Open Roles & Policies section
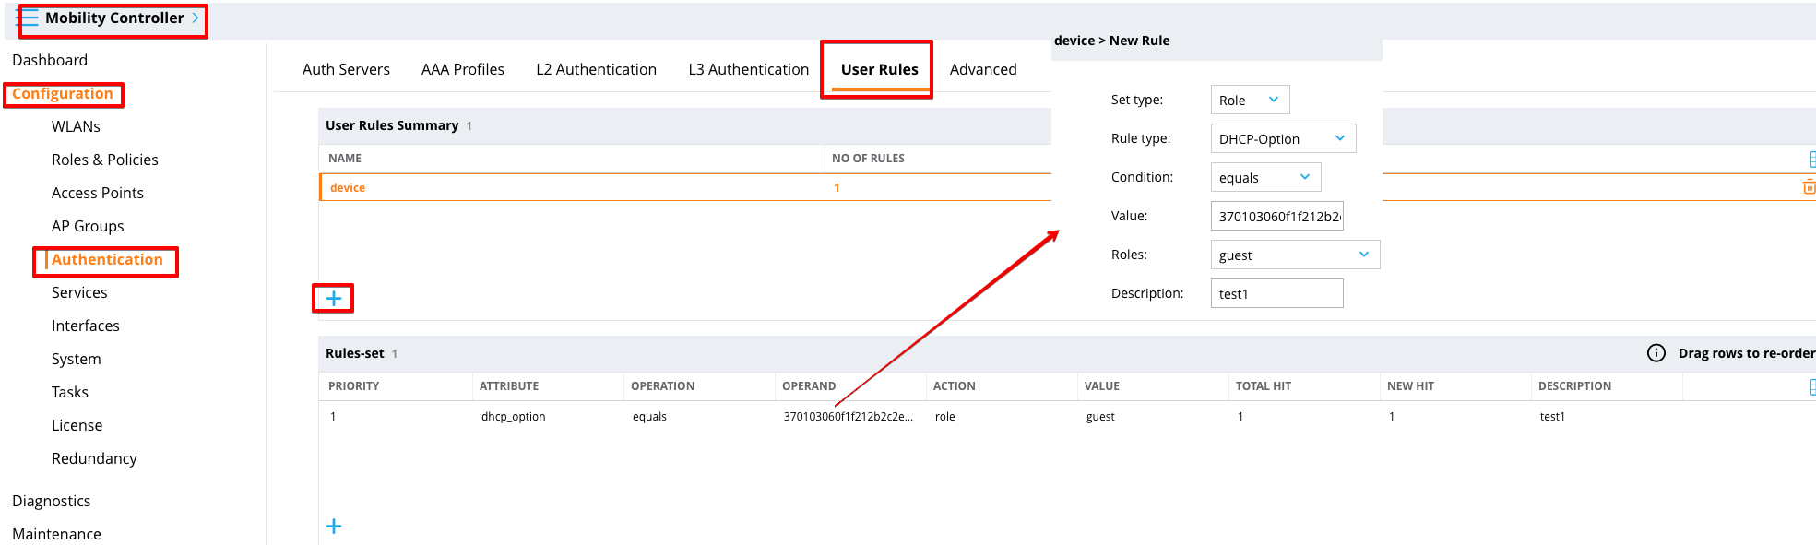The height and width of the screenshot is (545, 1816). pos(105,160)
